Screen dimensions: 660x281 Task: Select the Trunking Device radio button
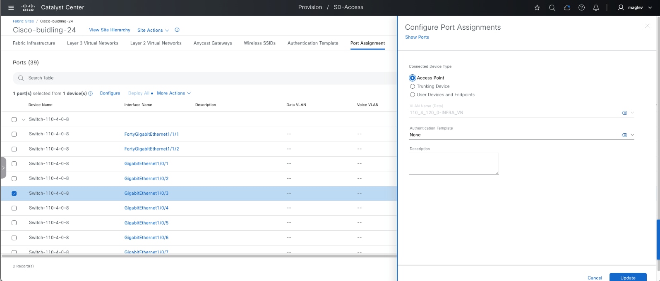click(x=413, y=86)
